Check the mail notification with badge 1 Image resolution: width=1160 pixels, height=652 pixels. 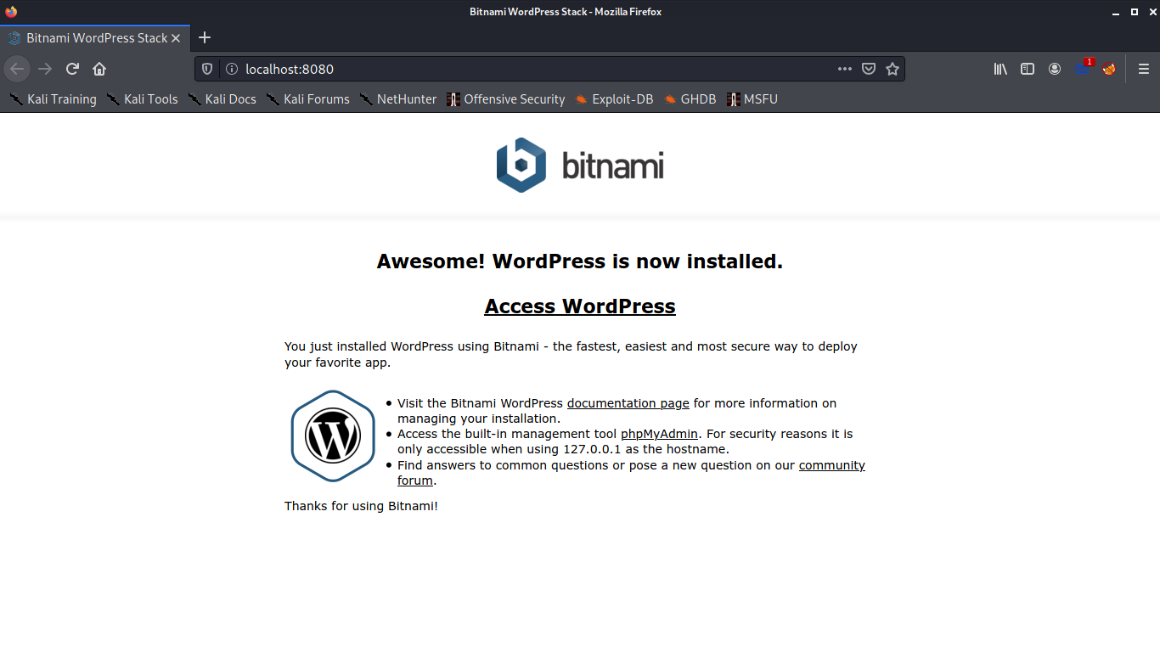tap(1082, 69)
